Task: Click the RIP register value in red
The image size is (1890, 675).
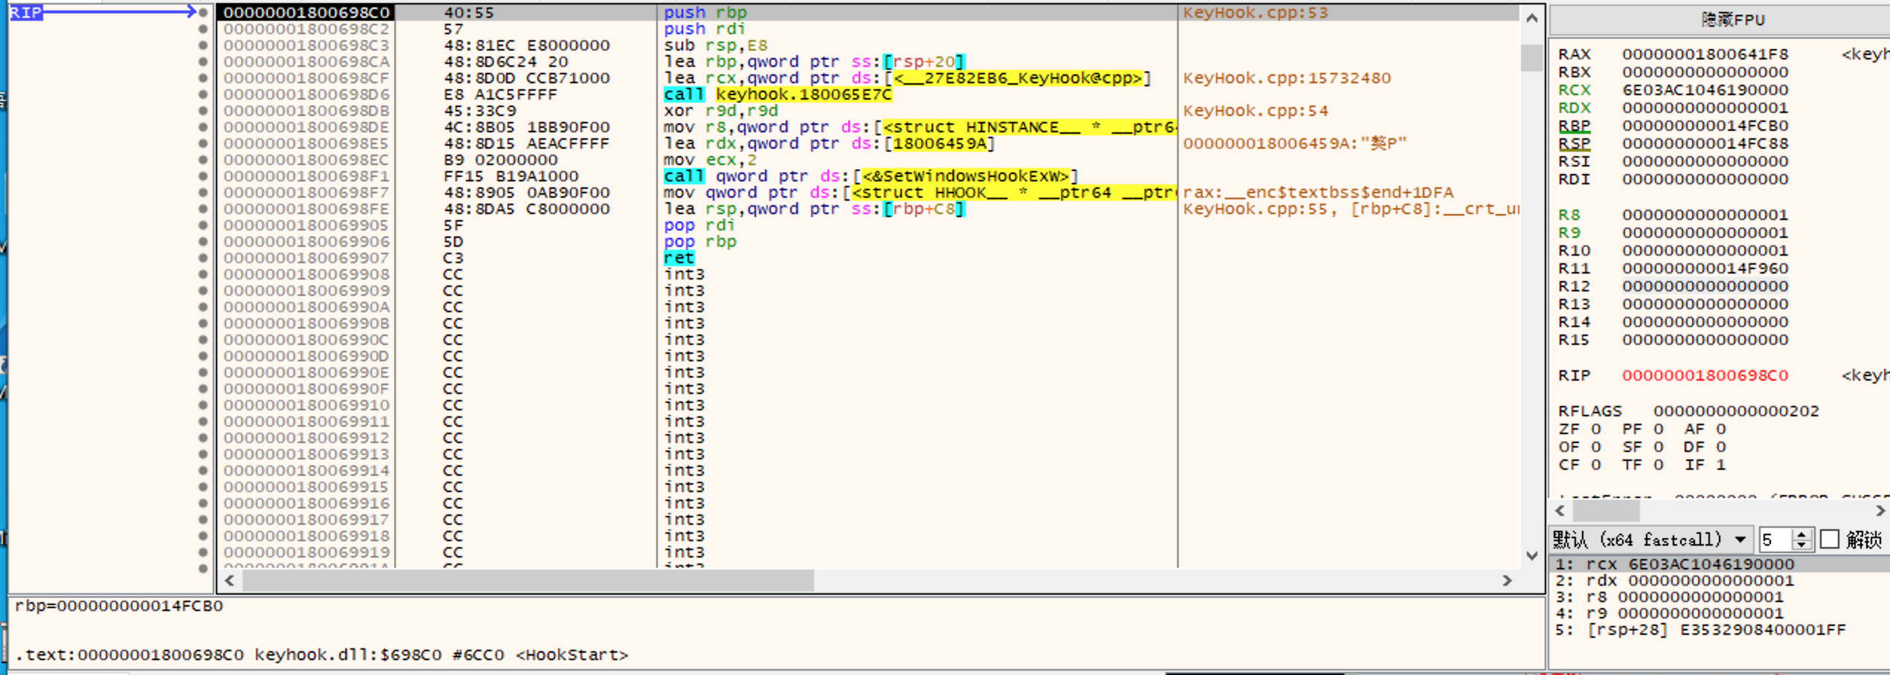Action: (1705, 375)
